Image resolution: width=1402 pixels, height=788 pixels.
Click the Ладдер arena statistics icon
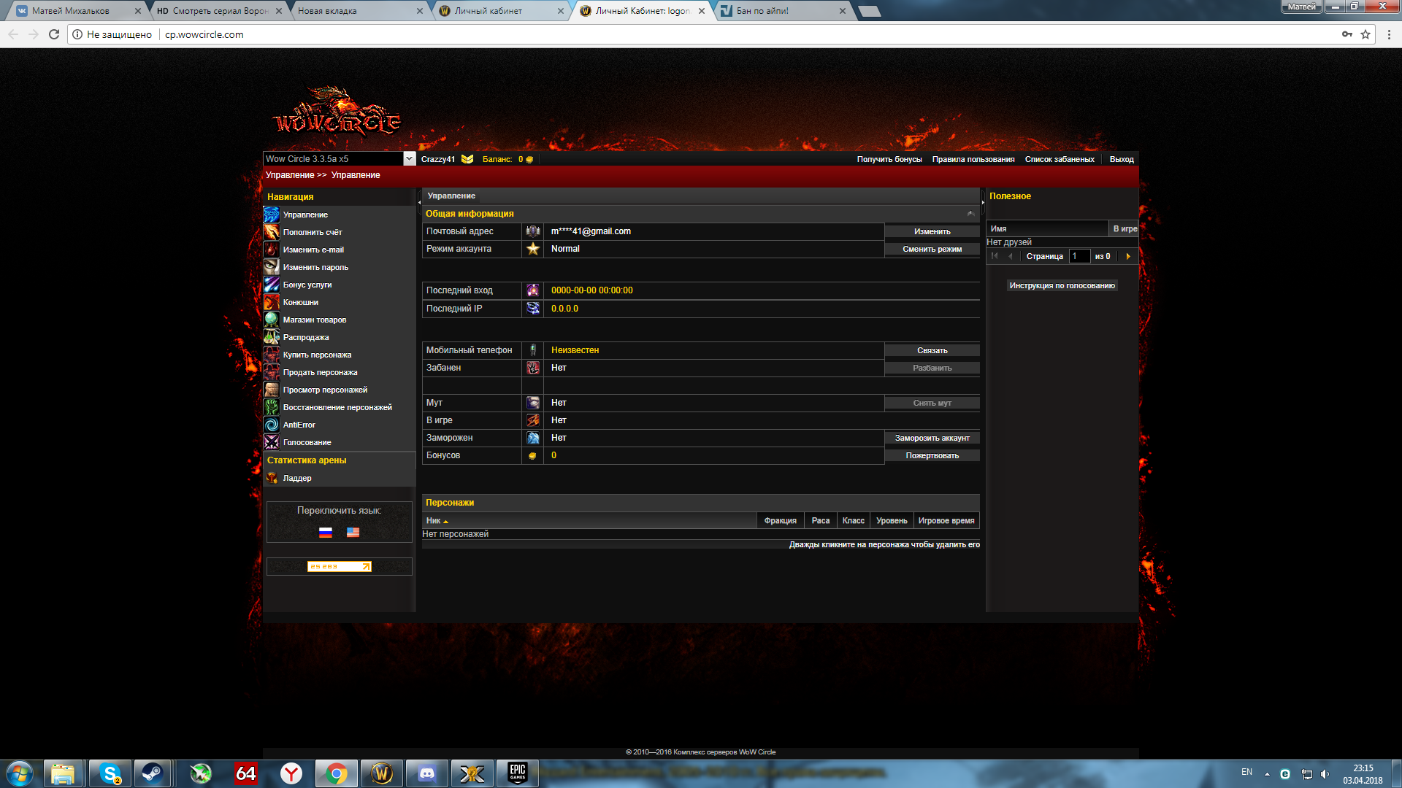point(272,478)
